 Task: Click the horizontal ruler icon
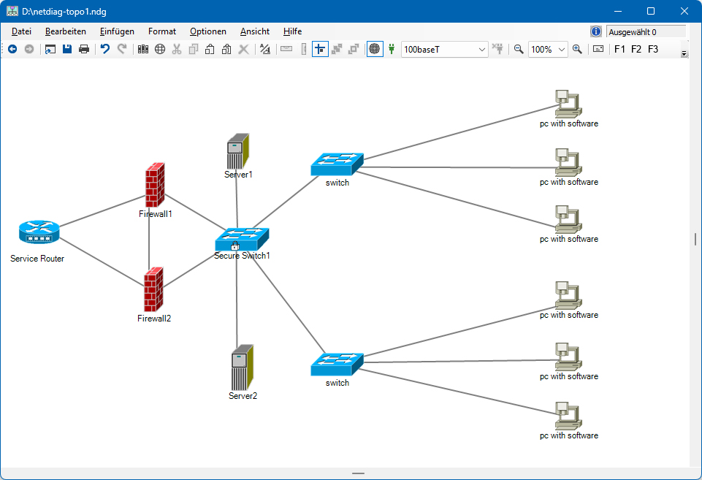tap(286, 49)
